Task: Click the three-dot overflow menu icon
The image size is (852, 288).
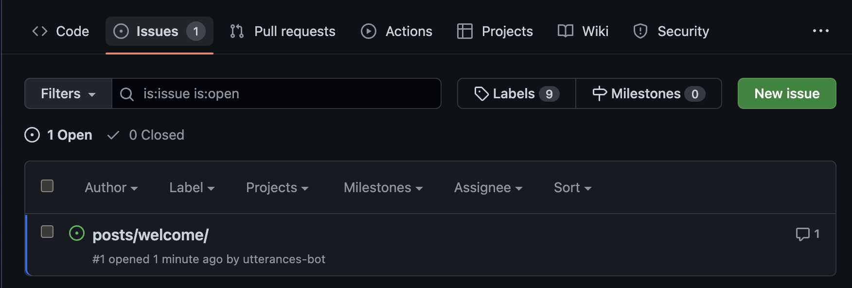Action: pos(820,31)
